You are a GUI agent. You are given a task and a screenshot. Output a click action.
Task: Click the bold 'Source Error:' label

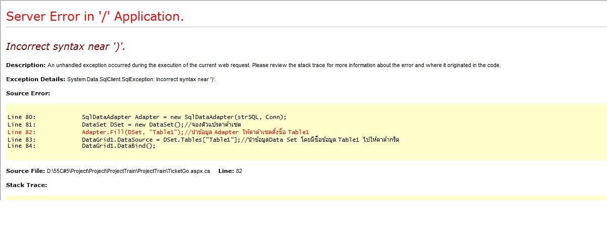(x=28, y=93)
